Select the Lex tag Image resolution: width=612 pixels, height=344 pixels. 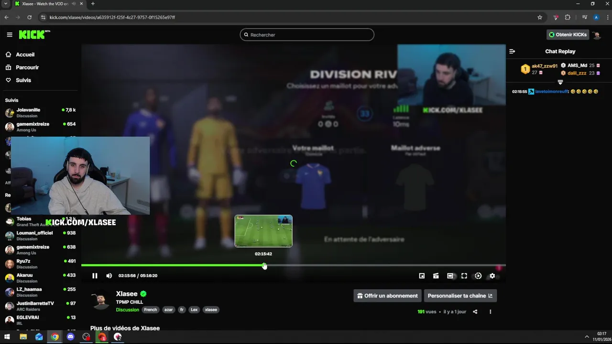[x=194, y=310]
